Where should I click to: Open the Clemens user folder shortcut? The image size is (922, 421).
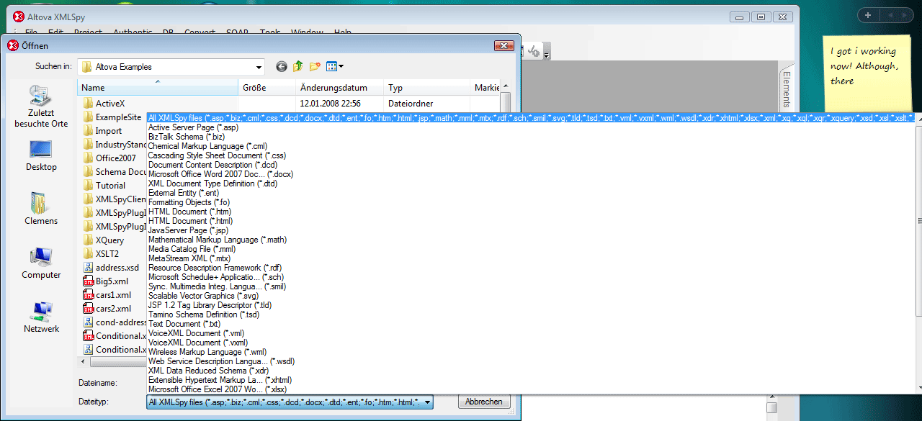tap(41, 209)
